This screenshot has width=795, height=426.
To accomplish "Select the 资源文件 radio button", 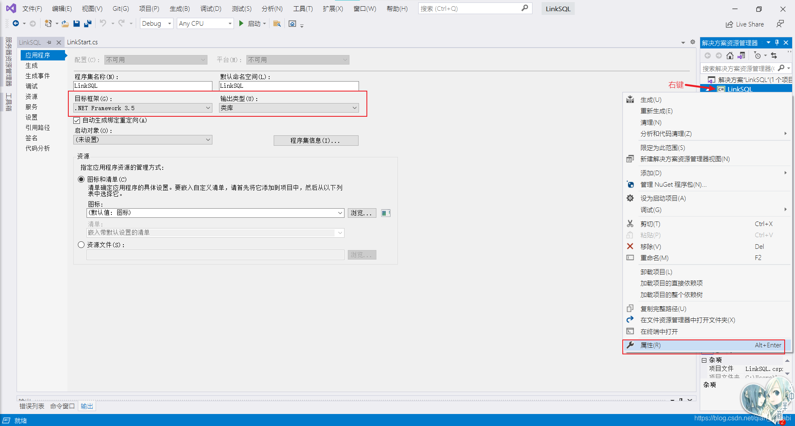I will tap(81, 245).
